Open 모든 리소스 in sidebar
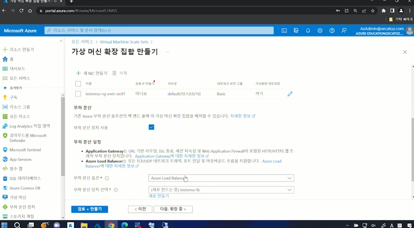Viewport: 414px width, 228px height. click(16, 116)
